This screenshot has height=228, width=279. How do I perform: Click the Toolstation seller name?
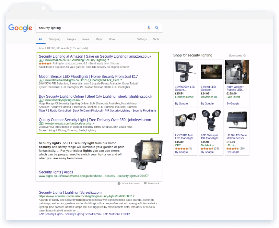(207, 145)
